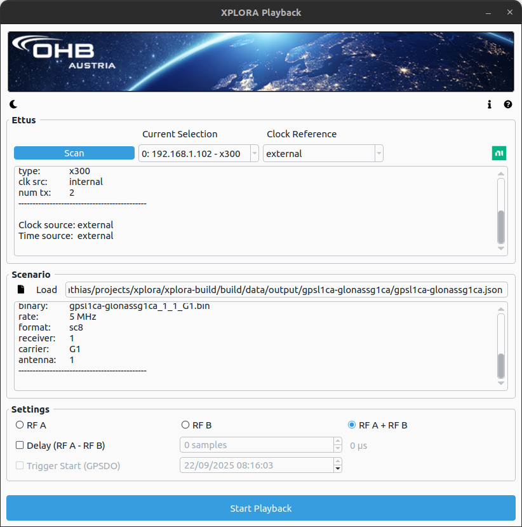Enable the Delay (RF A - RF B) checkbox
The height and width of the screenshot is (527, 522).
tap(20, 445)
